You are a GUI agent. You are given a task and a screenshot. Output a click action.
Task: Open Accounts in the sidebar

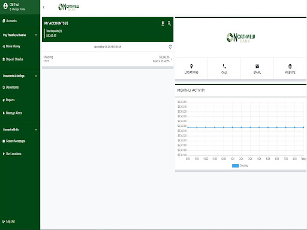pos(11,21)
